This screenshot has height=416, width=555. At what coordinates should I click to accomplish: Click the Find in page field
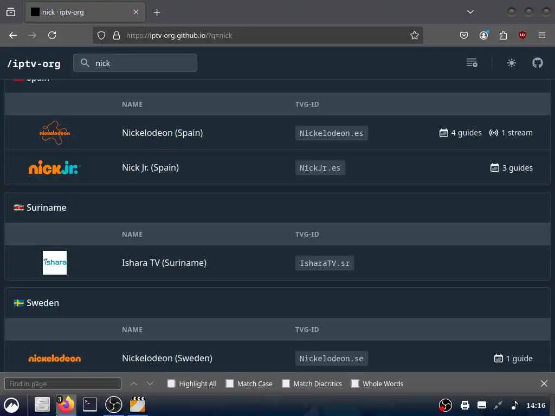63,384
